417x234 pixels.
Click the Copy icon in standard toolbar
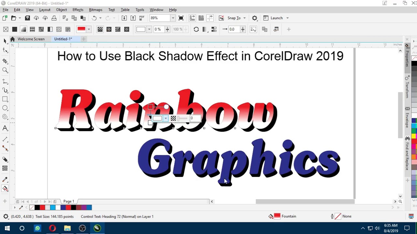[x=74, y=18]
